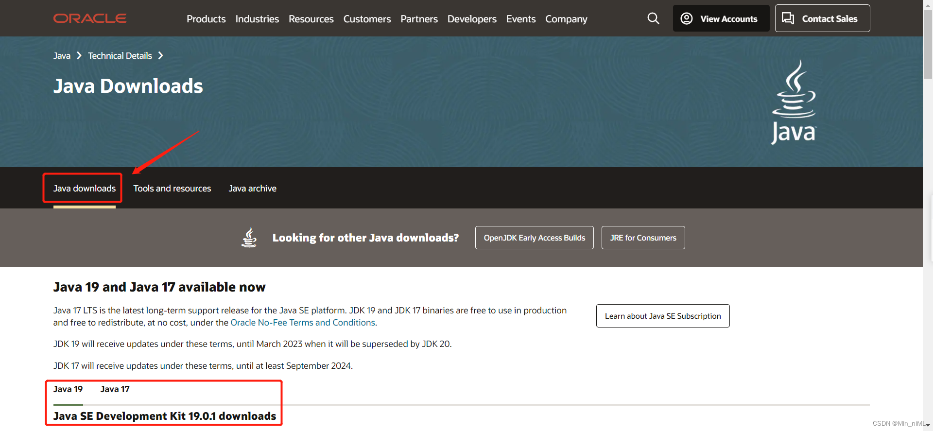Click the View Accounts button
Screen dimensions: 933x431
[721, 18]
